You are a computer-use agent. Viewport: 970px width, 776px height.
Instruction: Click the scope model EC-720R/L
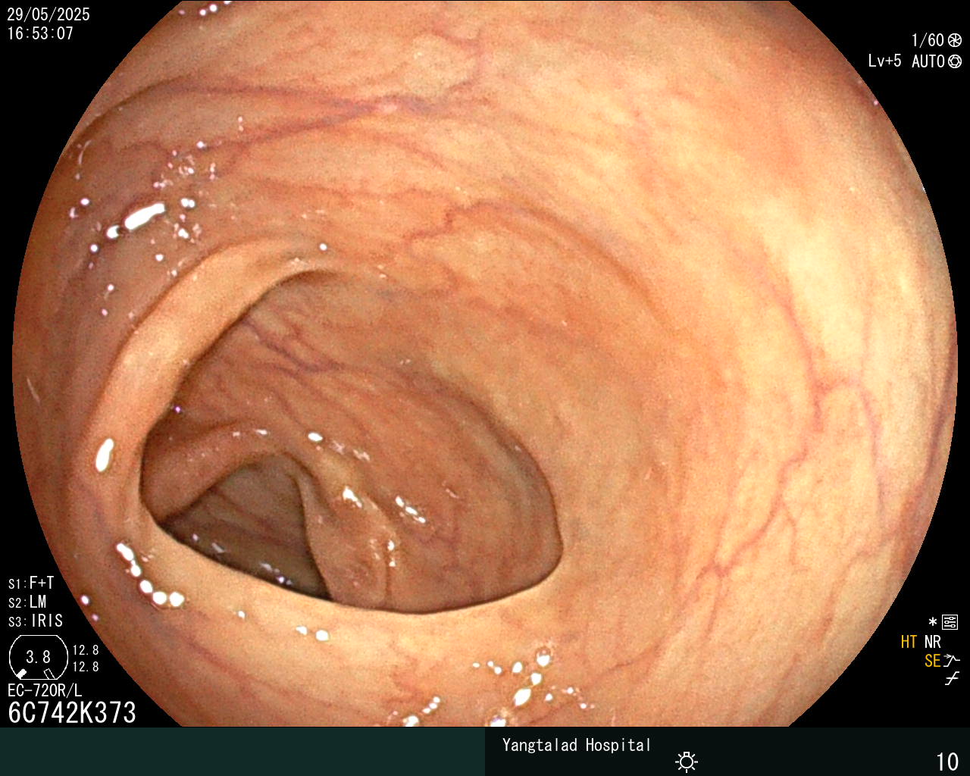coord(45,691)
